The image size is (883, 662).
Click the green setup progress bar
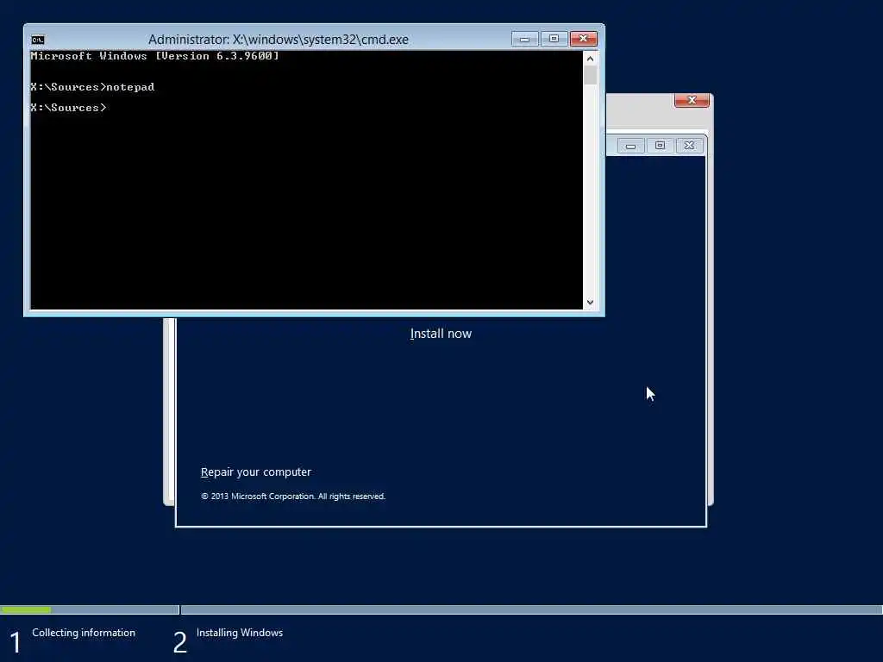coord(26,609)
